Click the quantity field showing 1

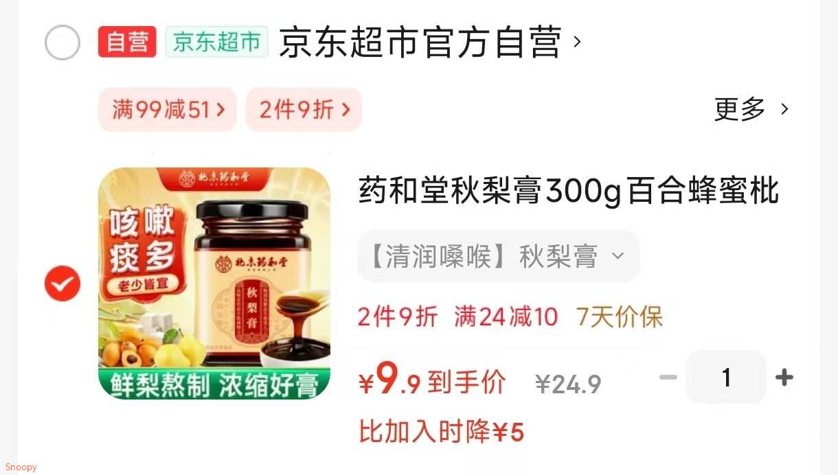[726, 377]
